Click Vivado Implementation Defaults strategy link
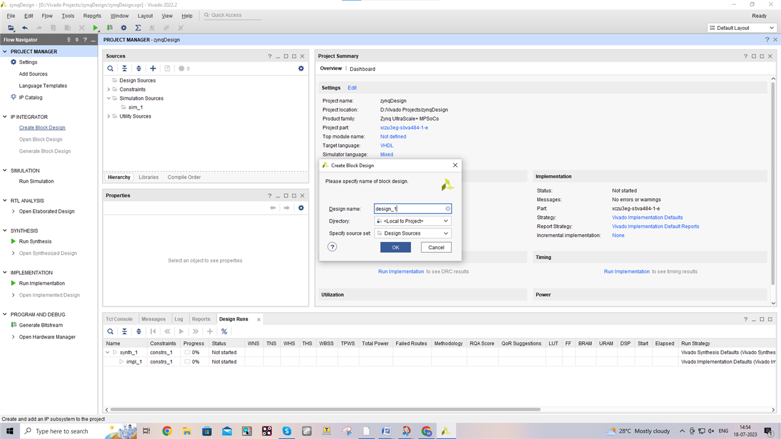Screen dimensions: 781x439 coord(647,218)
